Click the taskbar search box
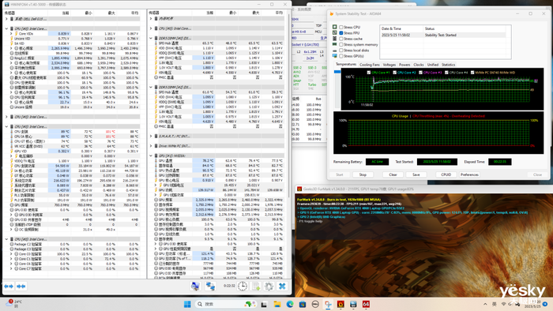The height and width of the screenshot is (311, 553). click(226, 304)
